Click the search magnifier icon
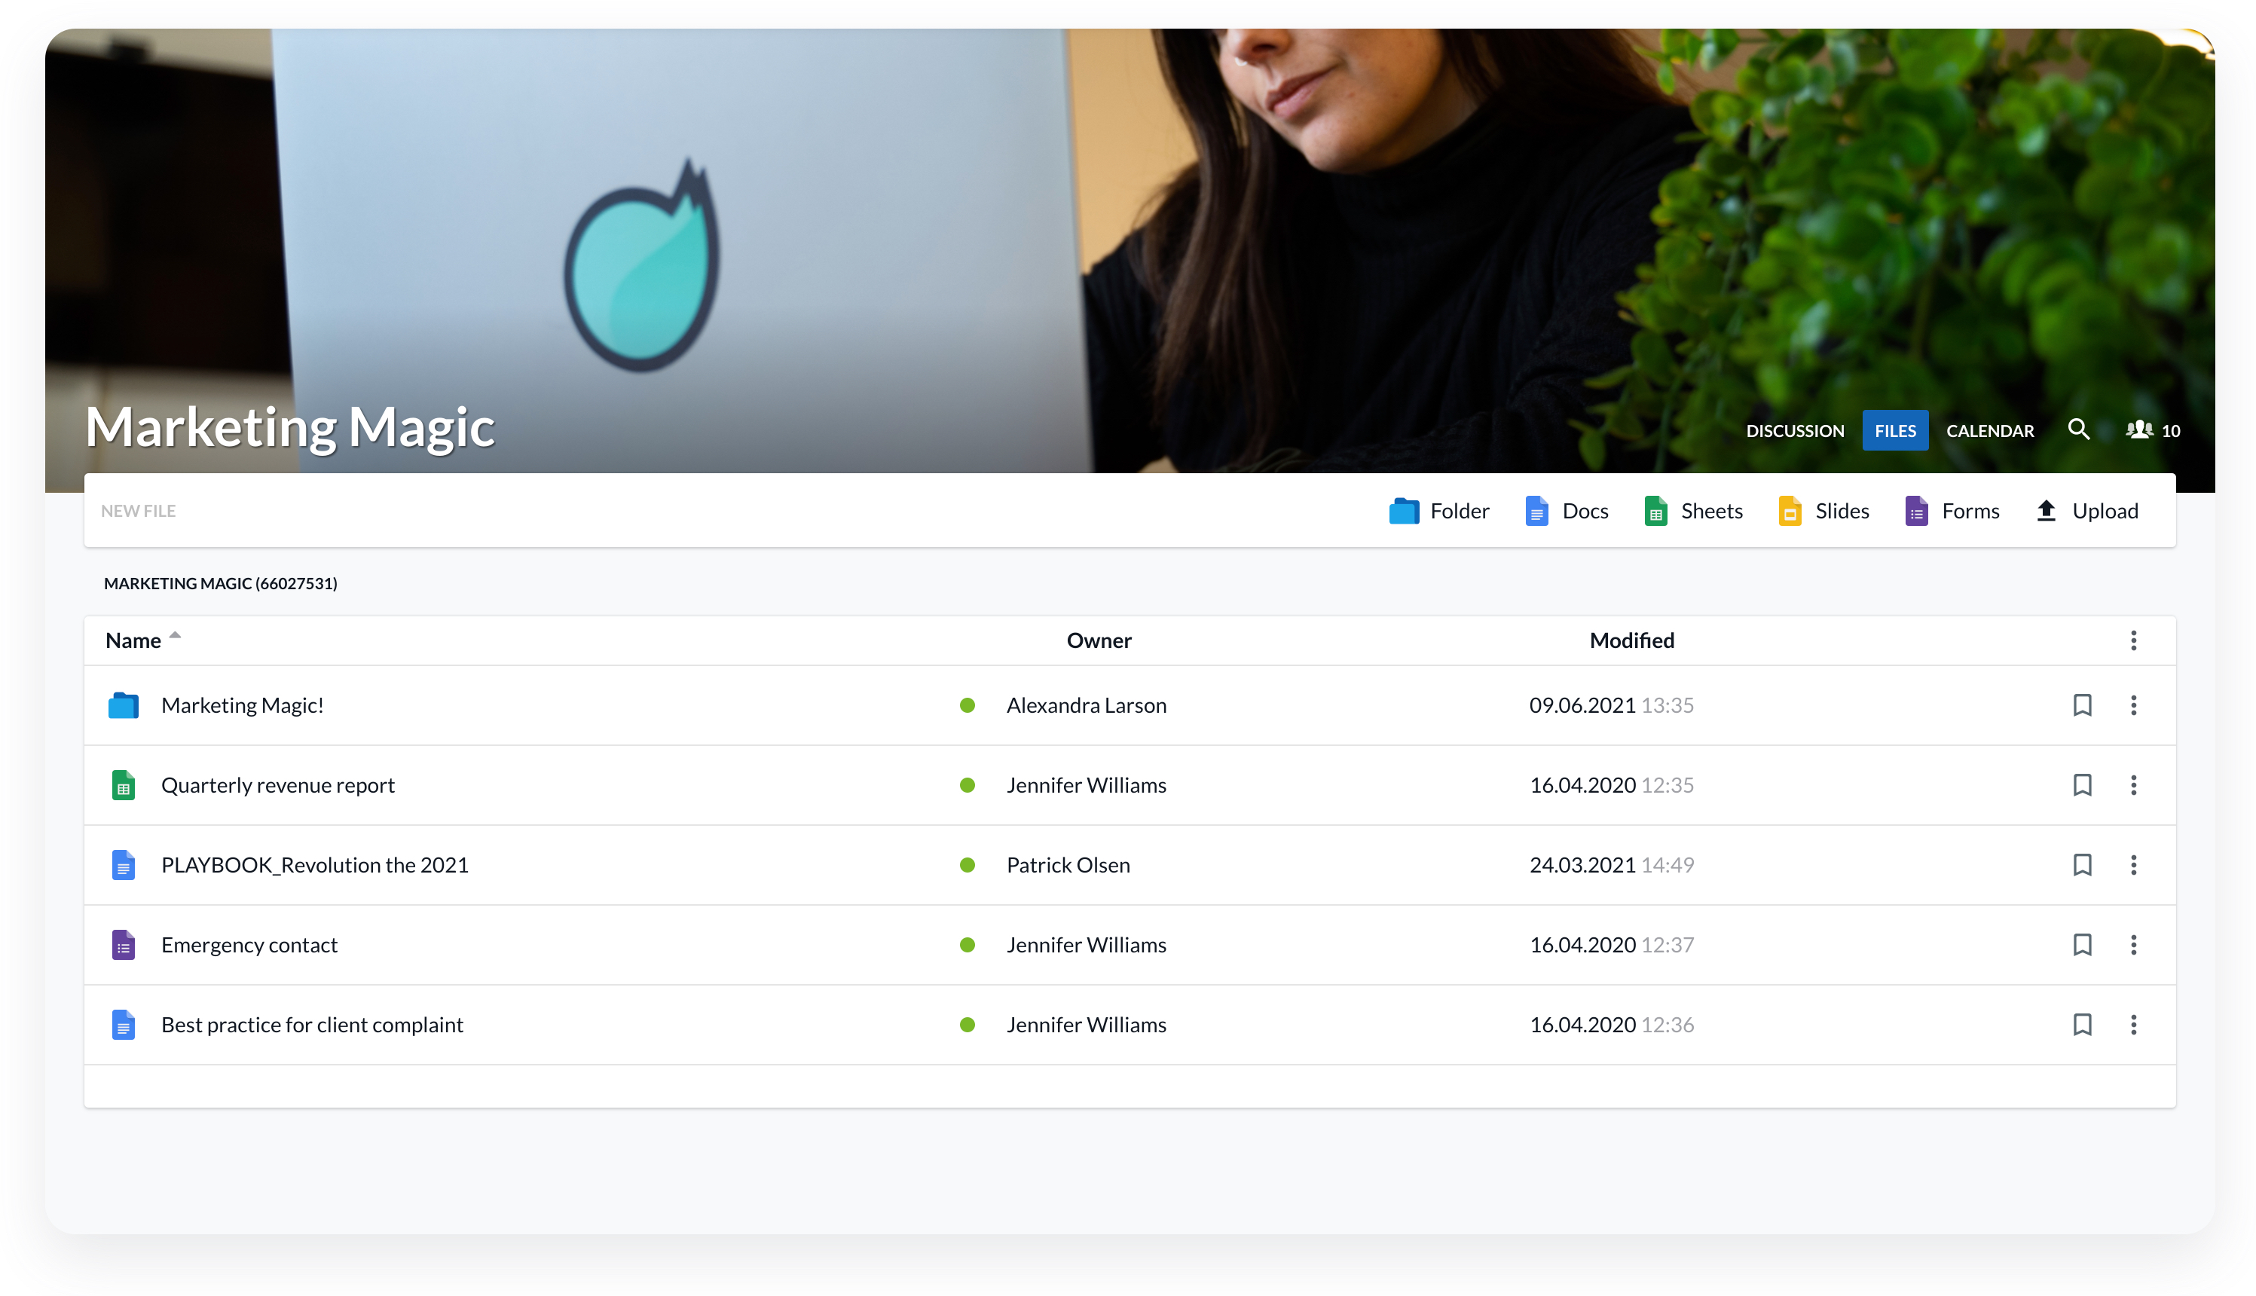 click(x=2077, y=430)
